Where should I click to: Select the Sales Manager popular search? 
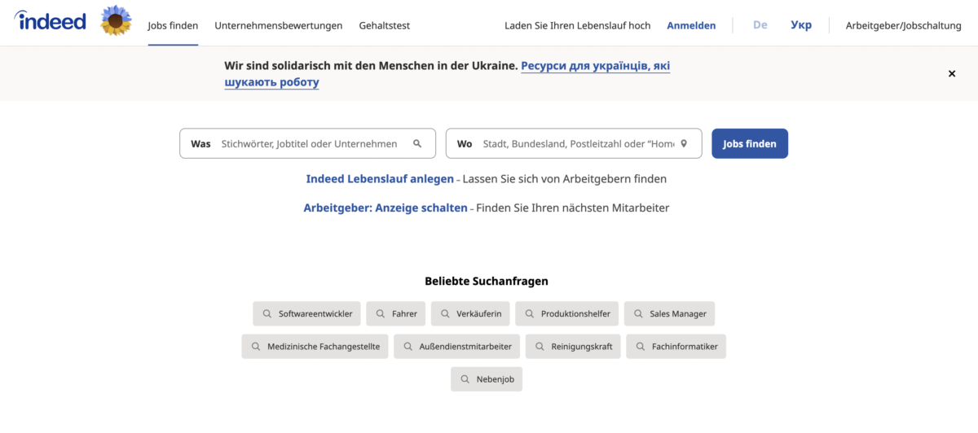tap(669, 313)
